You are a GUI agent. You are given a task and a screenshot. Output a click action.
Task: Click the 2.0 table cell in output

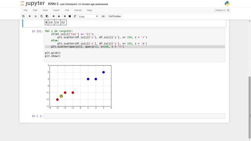(x=57, y=23)
